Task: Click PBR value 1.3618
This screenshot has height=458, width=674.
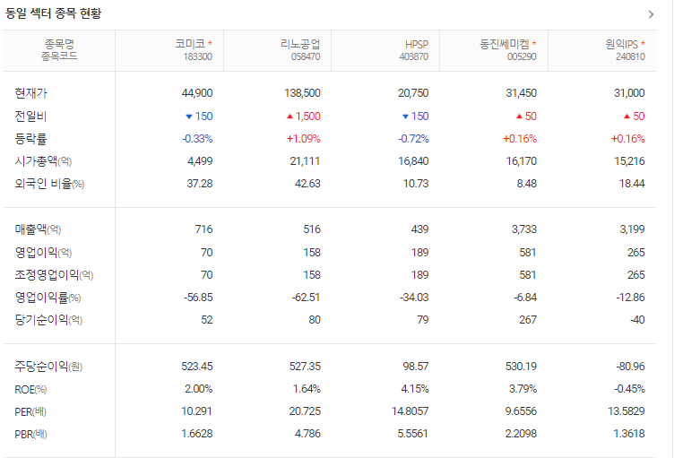Action: pyautogui.click(x=629, y=434)
